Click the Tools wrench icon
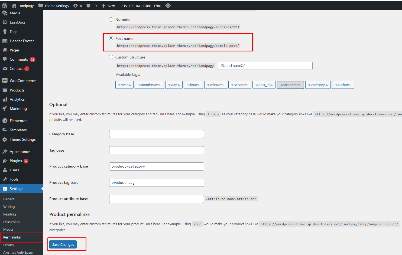This screenshot has width=402, height=255. point(5,179)
